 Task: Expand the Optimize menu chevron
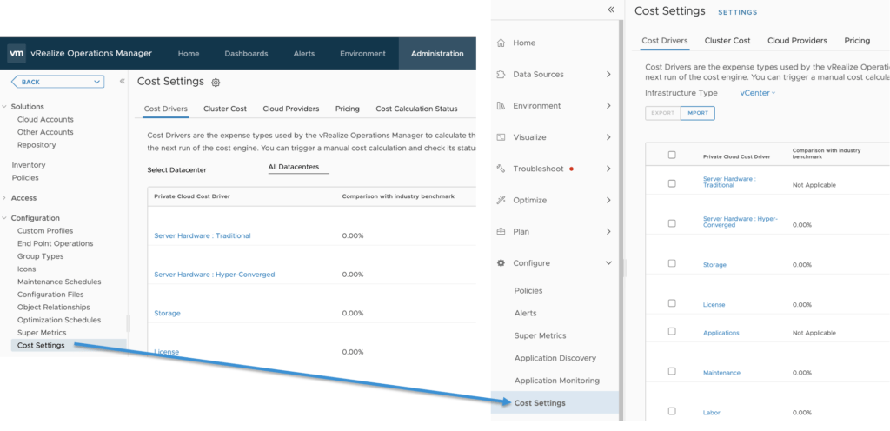pyautogui.click(x=608, y=200)
